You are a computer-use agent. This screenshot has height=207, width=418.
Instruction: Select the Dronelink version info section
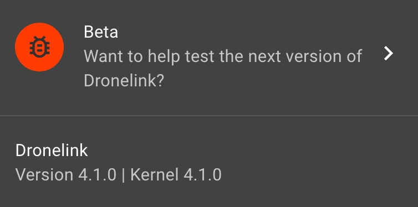tap(209, 162)
